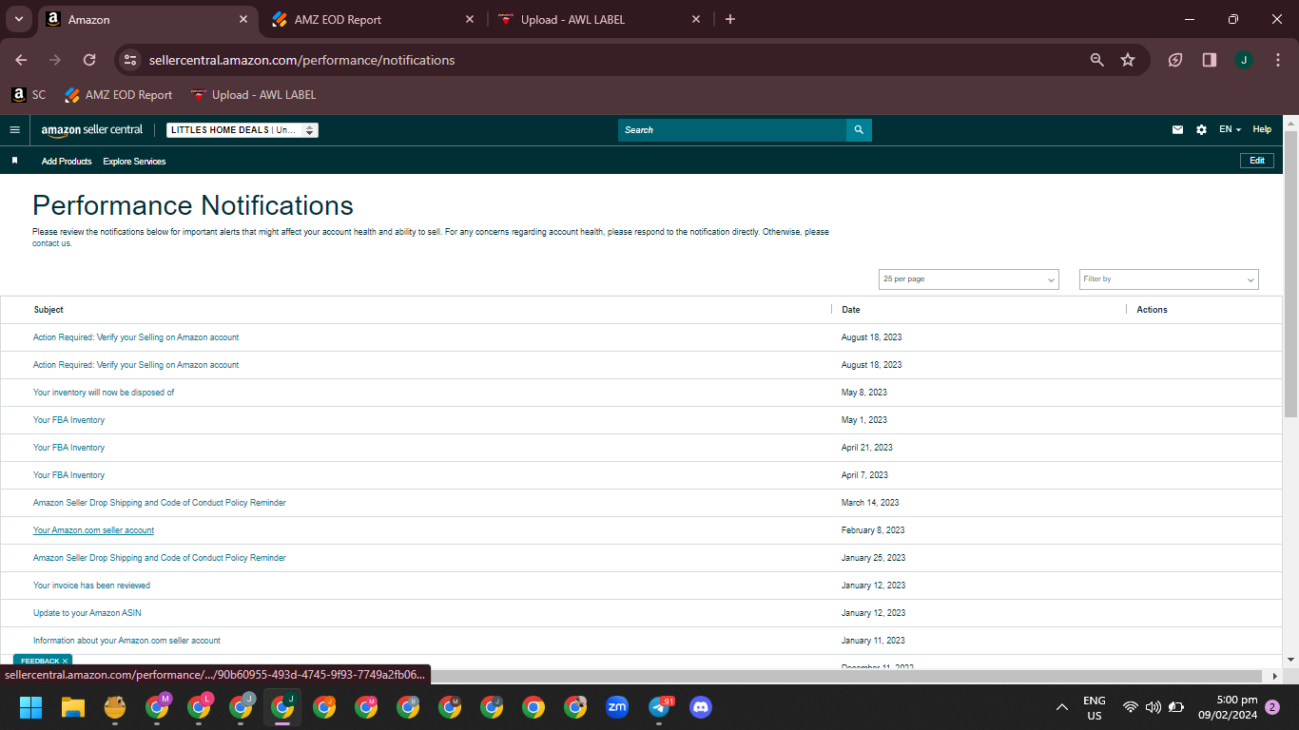The image size is (1299, 730).
Task: Open the Windows Start menu
Action: pos(31,707)
